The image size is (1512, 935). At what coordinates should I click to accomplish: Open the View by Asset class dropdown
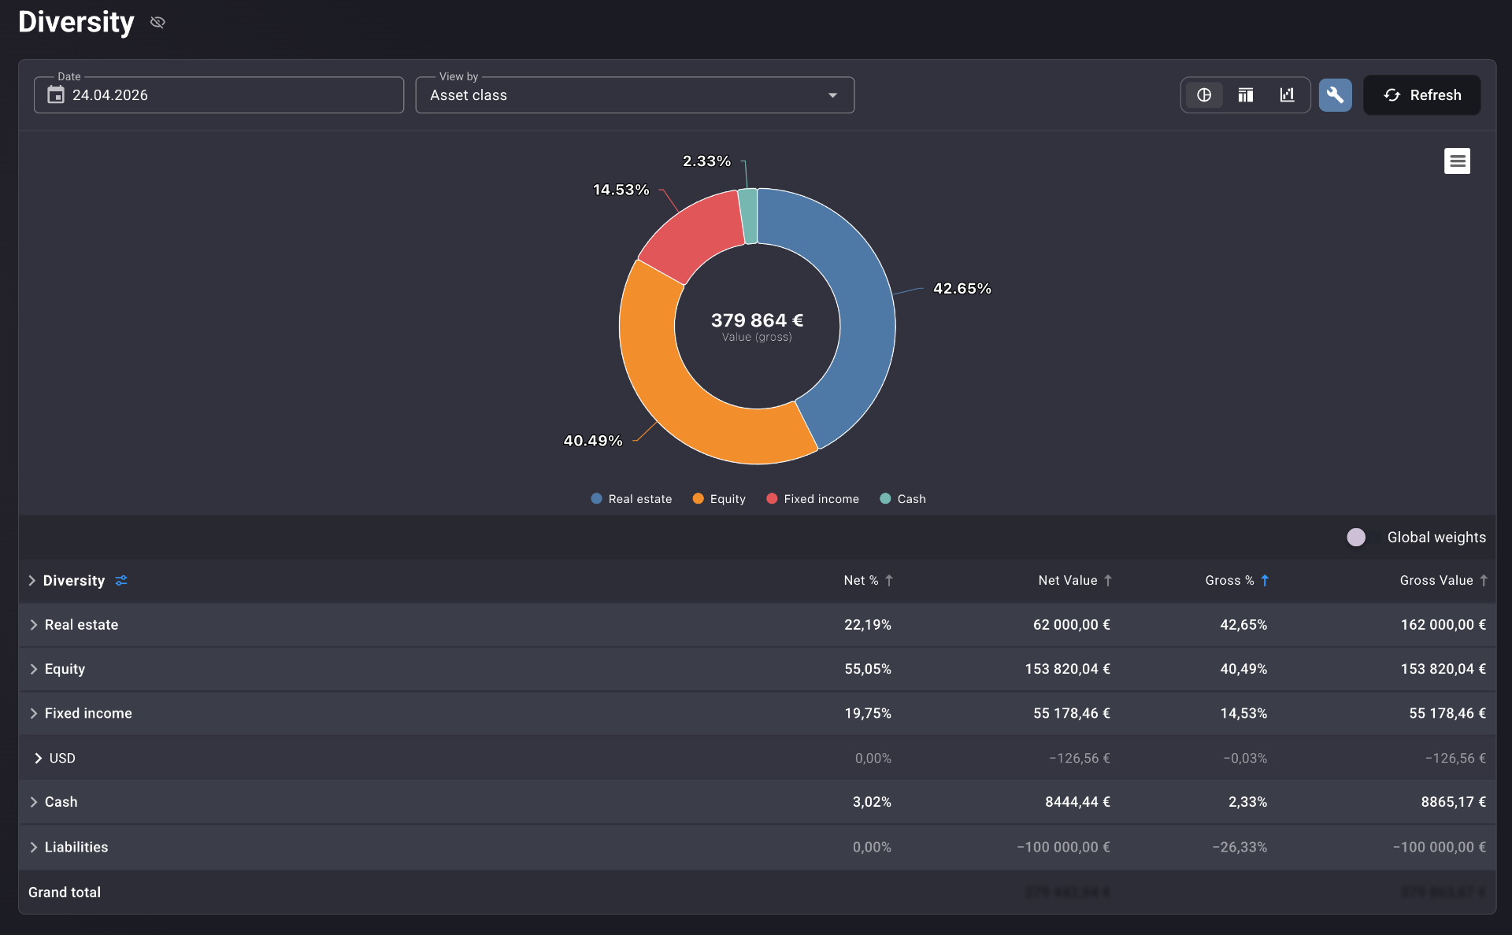tap(635, 95)
